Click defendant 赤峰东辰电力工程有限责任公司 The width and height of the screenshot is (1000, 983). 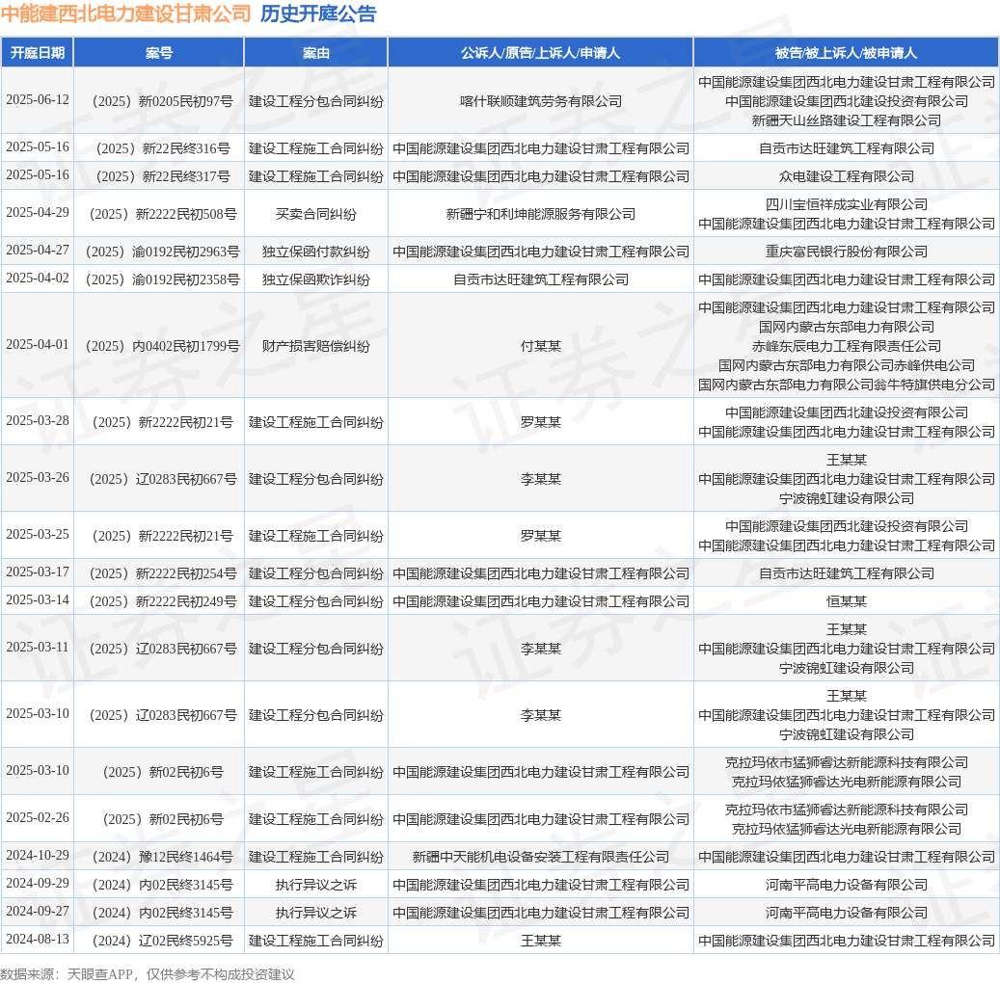tap(847, 346)
